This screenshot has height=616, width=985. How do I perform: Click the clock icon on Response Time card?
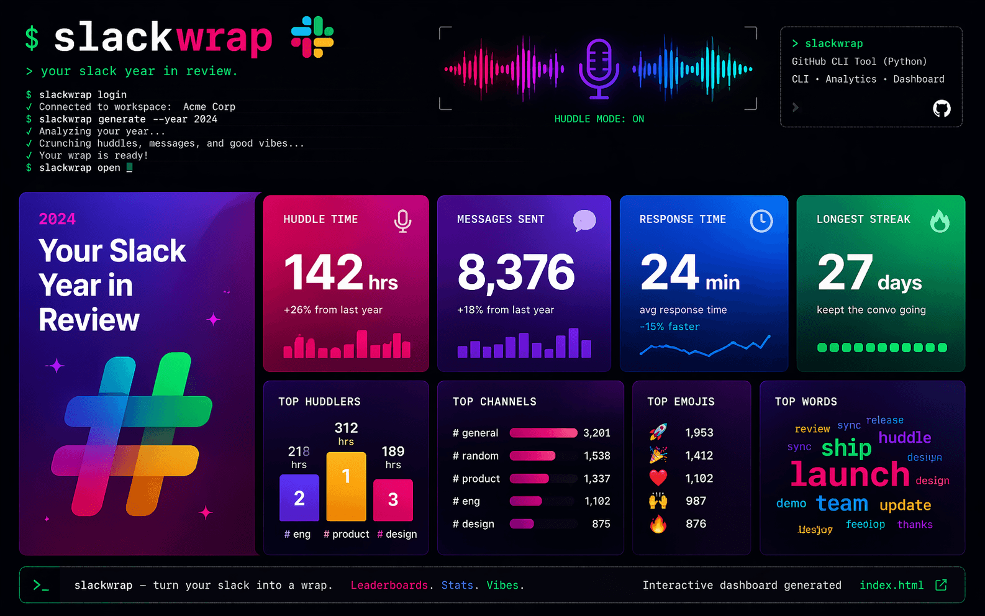[x=761, y=220]
